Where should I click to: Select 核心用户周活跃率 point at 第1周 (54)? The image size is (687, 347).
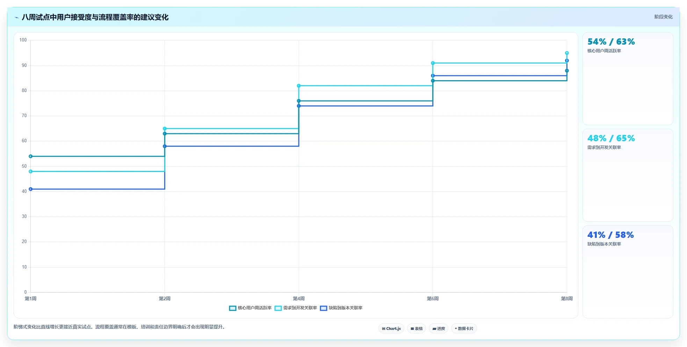coord(31,156)
